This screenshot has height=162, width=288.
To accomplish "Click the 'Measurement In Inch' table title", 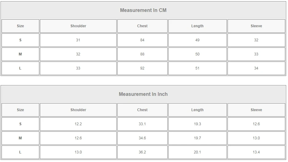I will click(143, 94).
